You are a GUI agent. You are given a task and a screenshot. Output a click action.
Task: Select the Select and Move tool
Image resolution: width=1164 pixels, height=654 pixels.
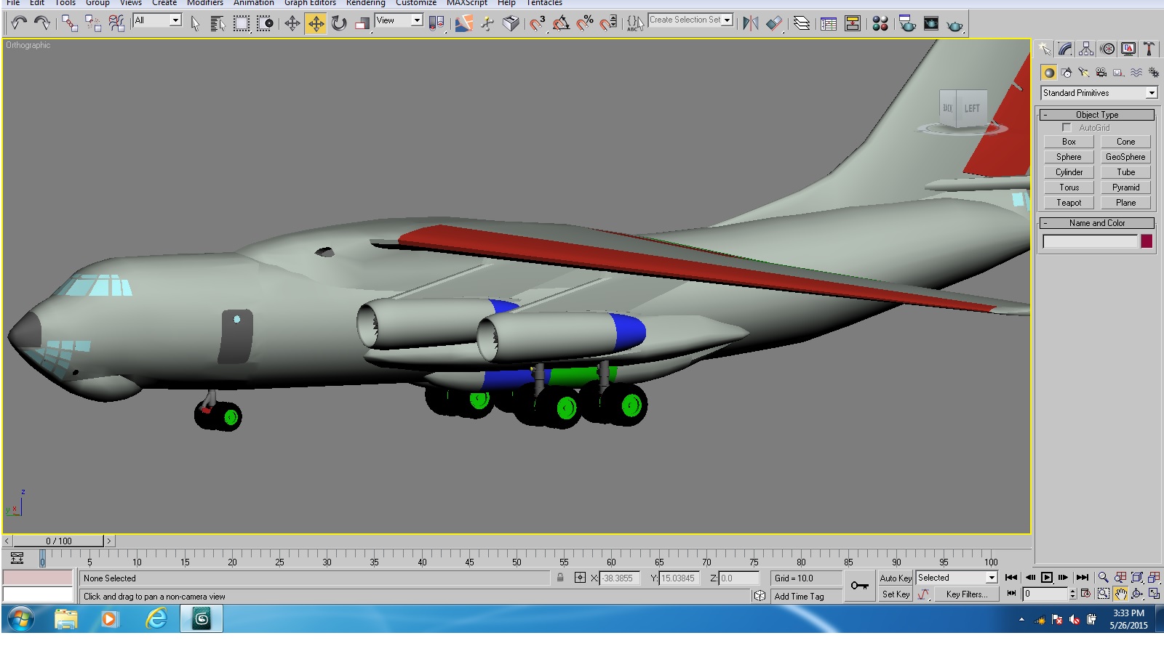click(x=316, y=23)
